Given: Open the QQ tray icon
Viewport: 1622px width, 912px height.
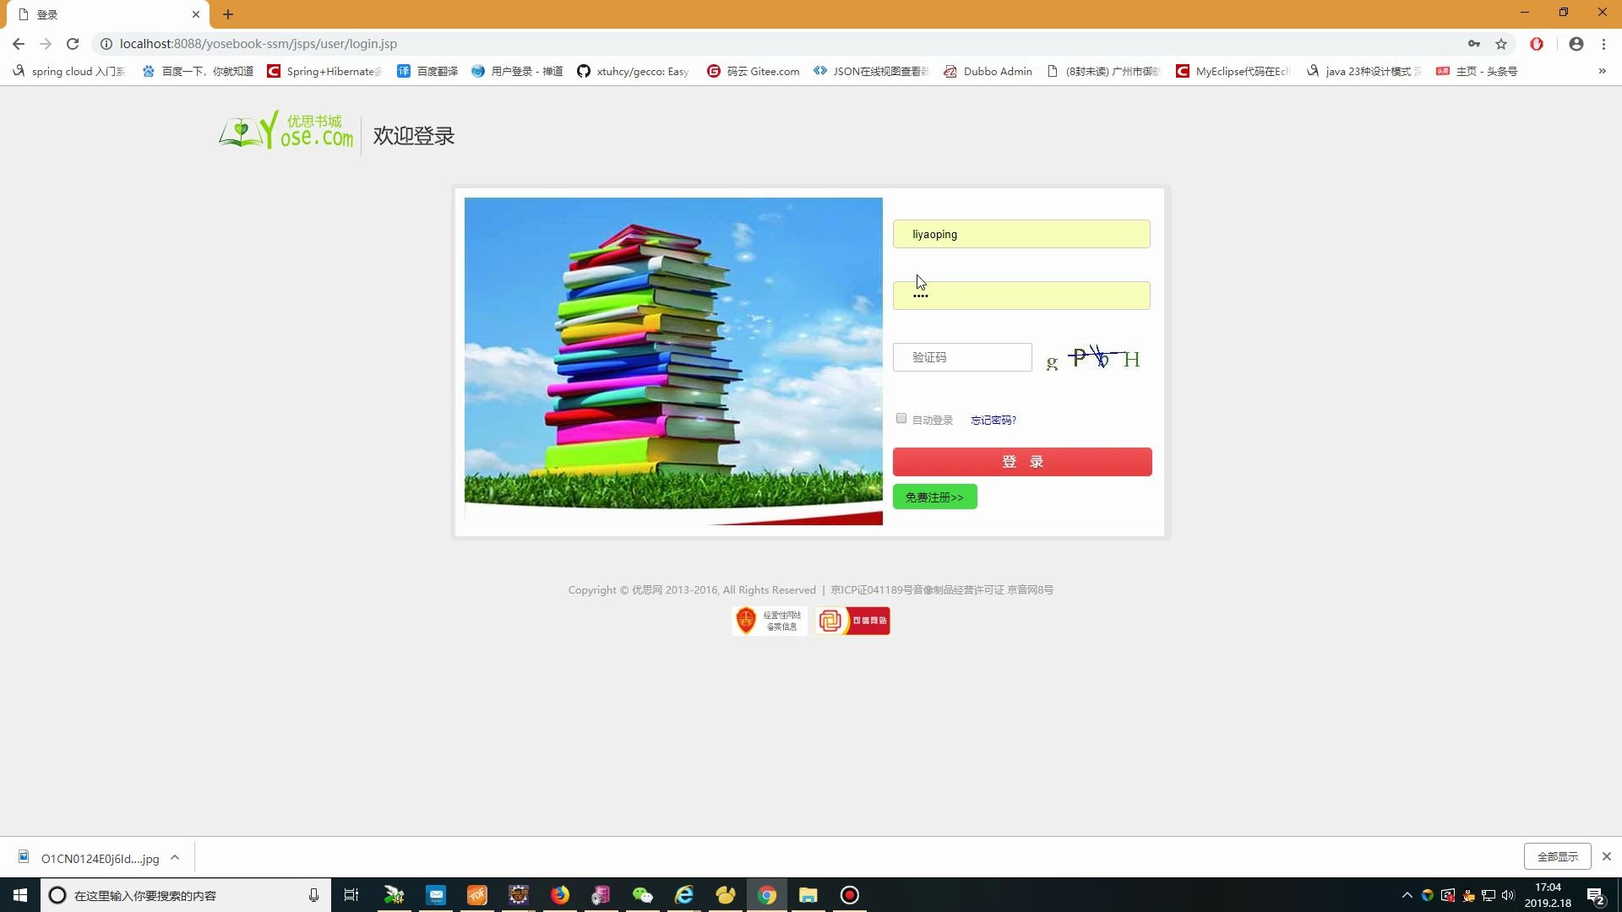Looking at the screenshot, I should click(x=1468, y=895).
